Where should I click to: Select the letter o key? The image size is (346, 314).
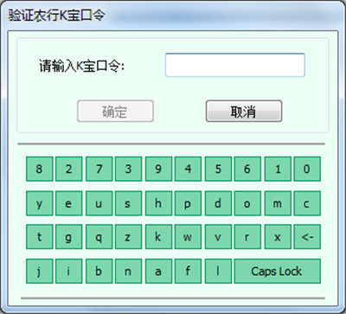(x=247, y=203)
